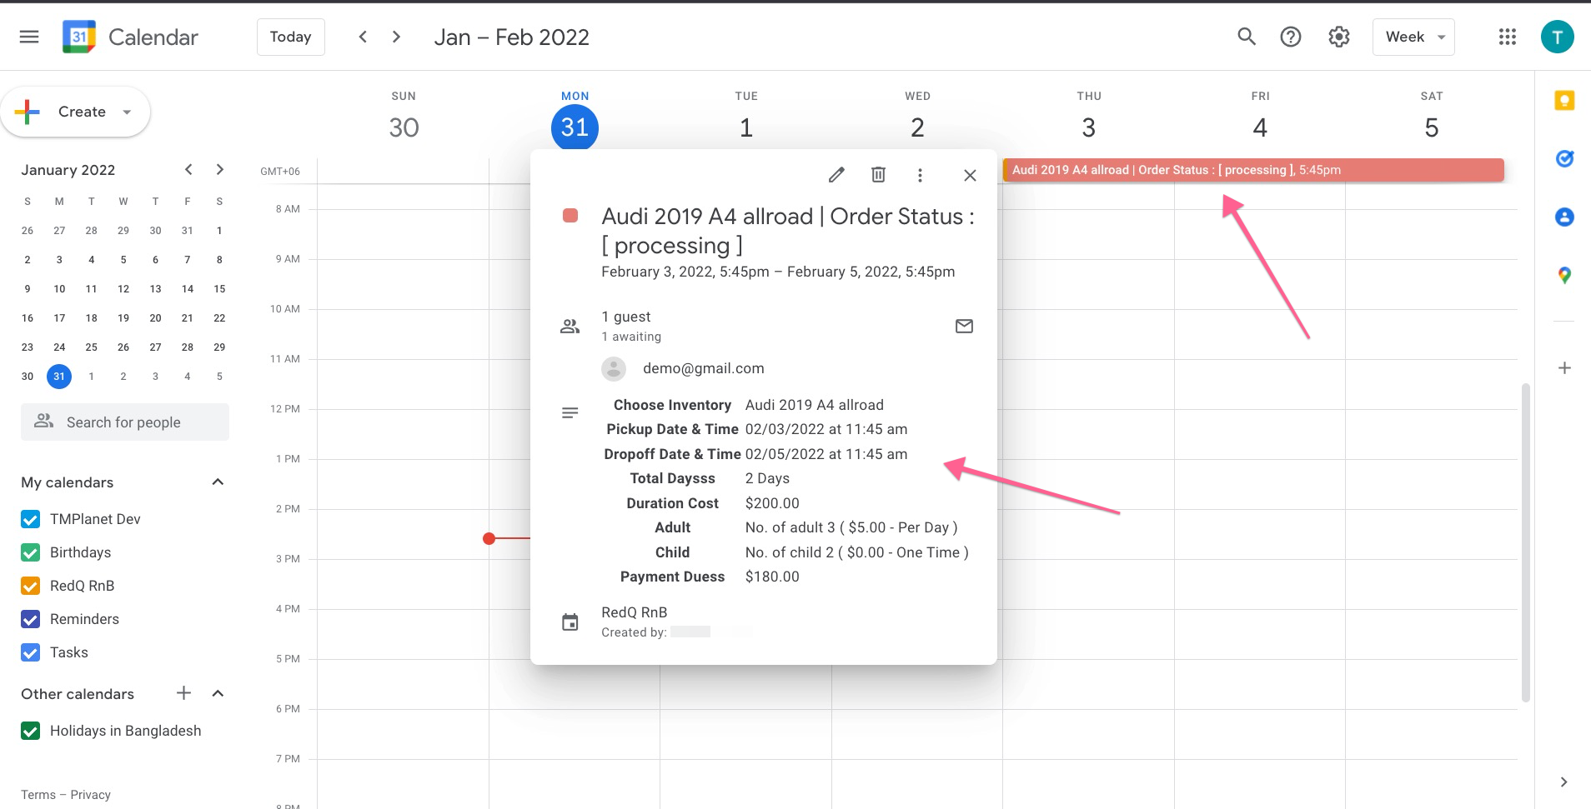Image resolution: width=1591 pixels, height=809 pixels.
Task: Close the event details popup
Action: 970,175
